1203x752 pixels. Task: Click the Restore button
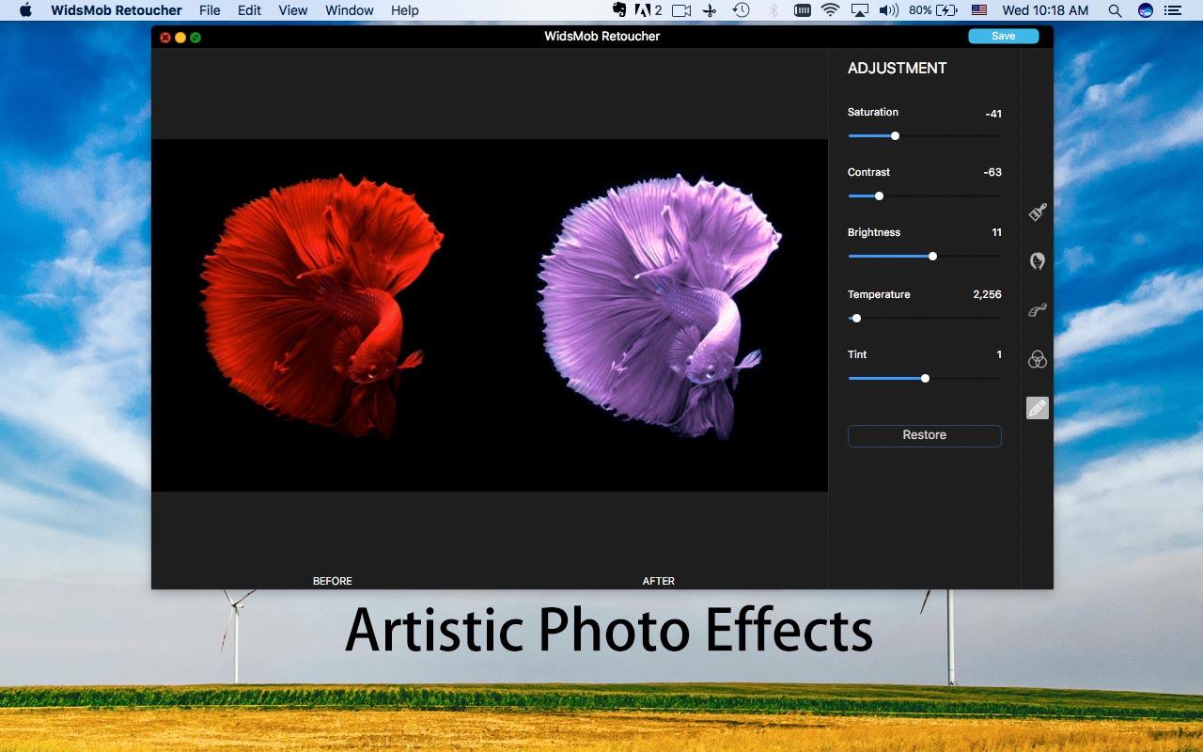tap(925, 435)
